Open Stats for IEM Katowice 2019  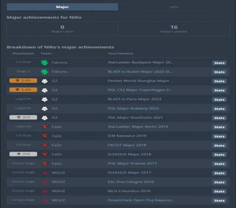click(x=219, y=136)
